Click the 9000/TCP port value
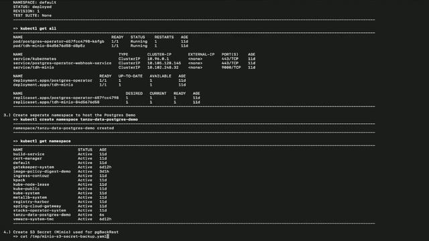This screenshot has height=241, width=429. point(231,68)
